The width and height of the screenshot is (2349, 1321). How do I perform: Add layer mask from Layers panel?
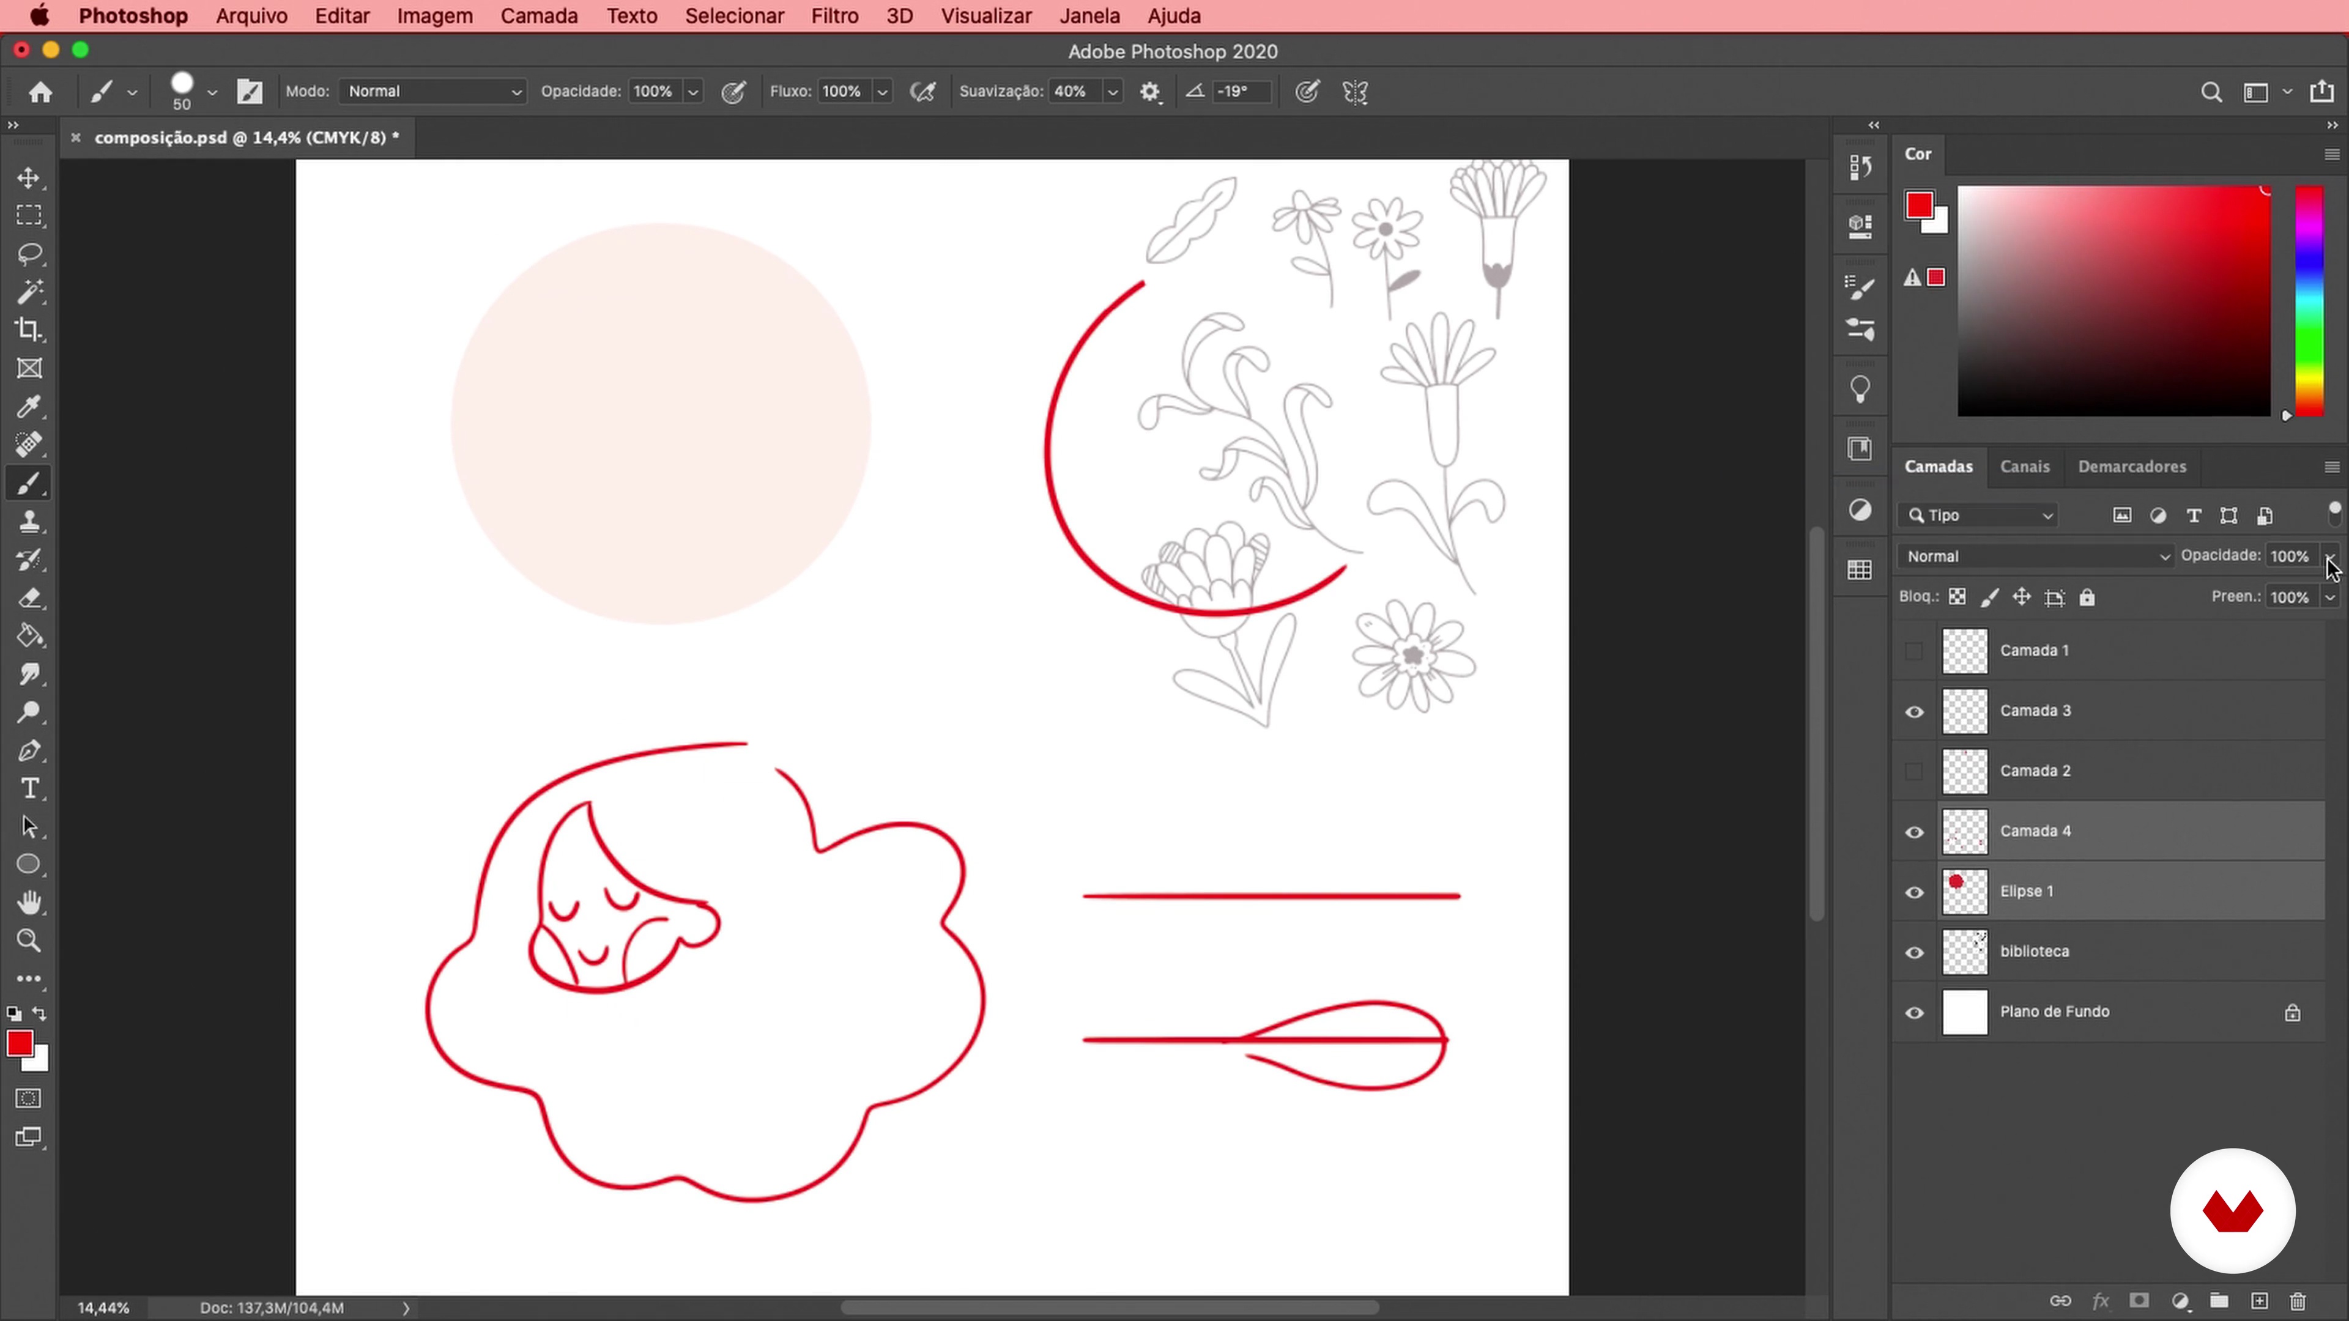pyautogui.click(x=2139, y=1301)
